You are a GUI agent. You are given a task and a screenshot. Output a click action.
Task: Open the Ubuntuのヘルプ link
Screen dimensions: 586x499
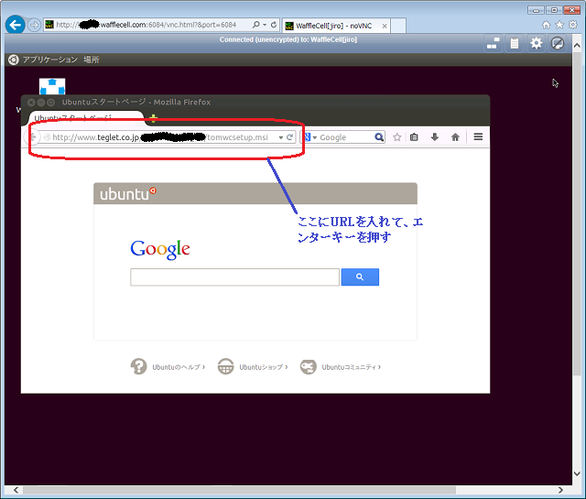(x=179, y=367)
